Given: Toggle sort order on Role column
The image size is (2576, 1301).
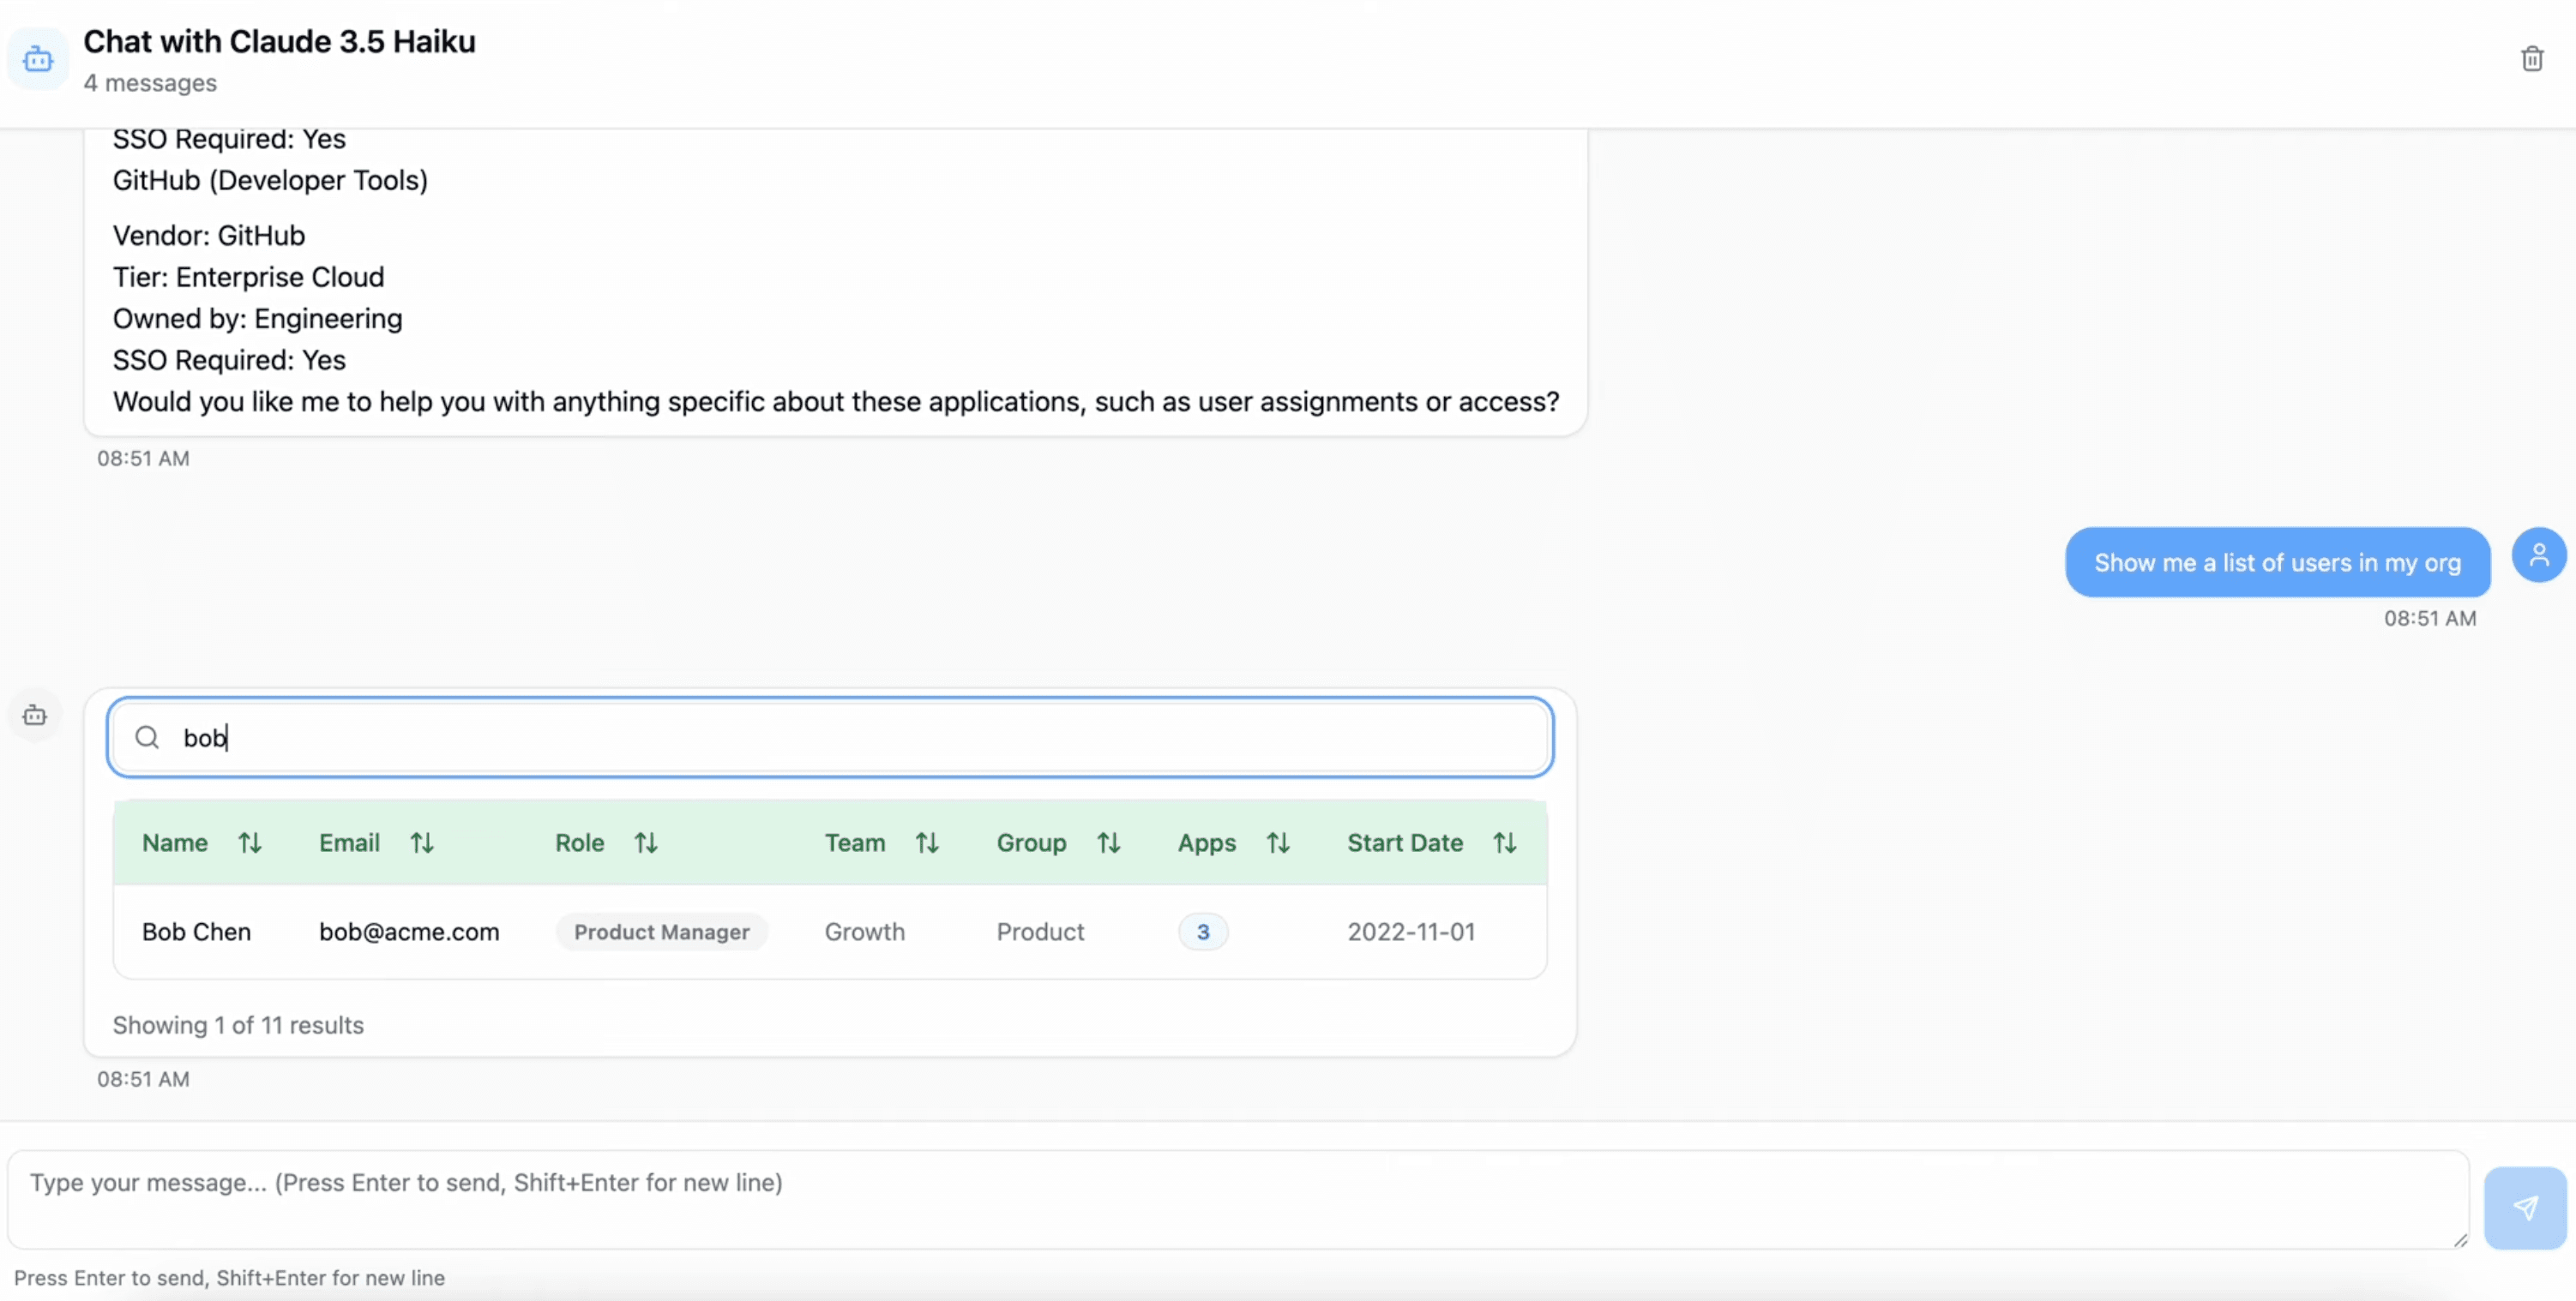Looking at the screenshot, I should click(646, 843).
